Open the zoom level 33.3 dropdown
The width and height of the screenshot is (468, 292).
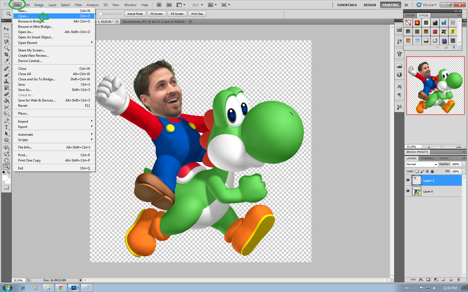202,5
